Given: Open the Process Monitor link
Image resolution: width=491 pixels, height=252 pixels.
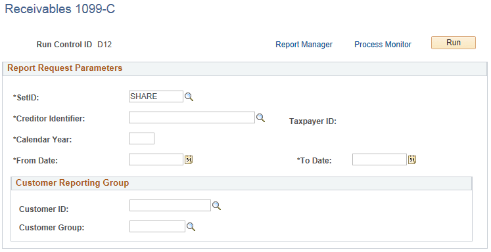Looking at the screenshot, I should click(x=383, y=45).
